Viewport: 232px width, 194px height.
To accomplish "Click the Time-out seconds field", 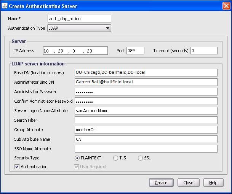I will [203, 51].
